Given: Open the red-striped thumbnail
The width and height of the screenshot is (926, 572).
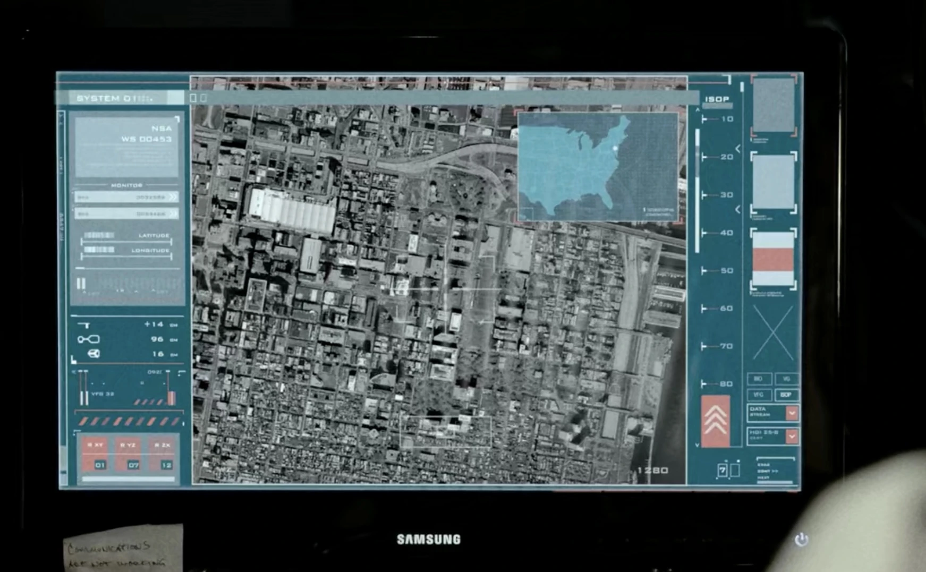Looking at the screenshot, I should coord(774,259).
